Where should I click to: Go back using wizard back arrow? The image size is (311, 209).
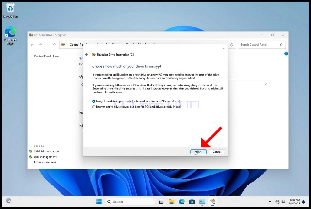[x=87, y=54]
